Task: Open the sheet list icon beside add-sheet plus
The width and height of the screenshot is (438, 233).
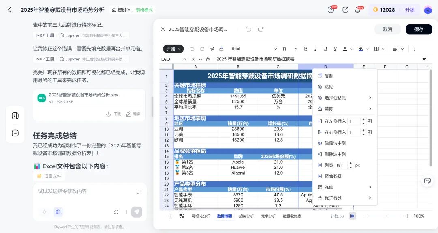Action: [182, 216]
